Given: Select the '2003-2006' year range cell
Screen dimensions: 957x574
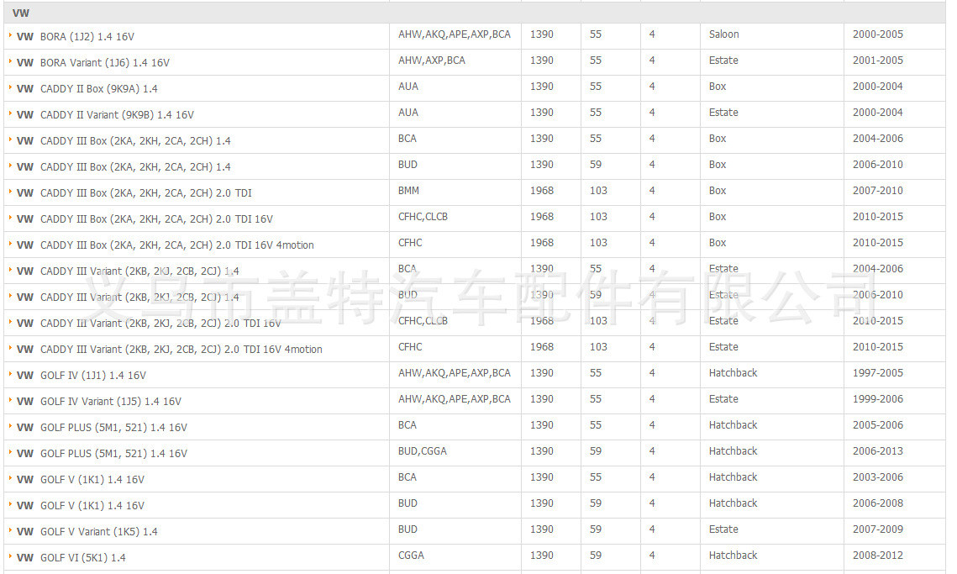Looking at the screenshot, I should pyautogui.click(x=878, y=477).
